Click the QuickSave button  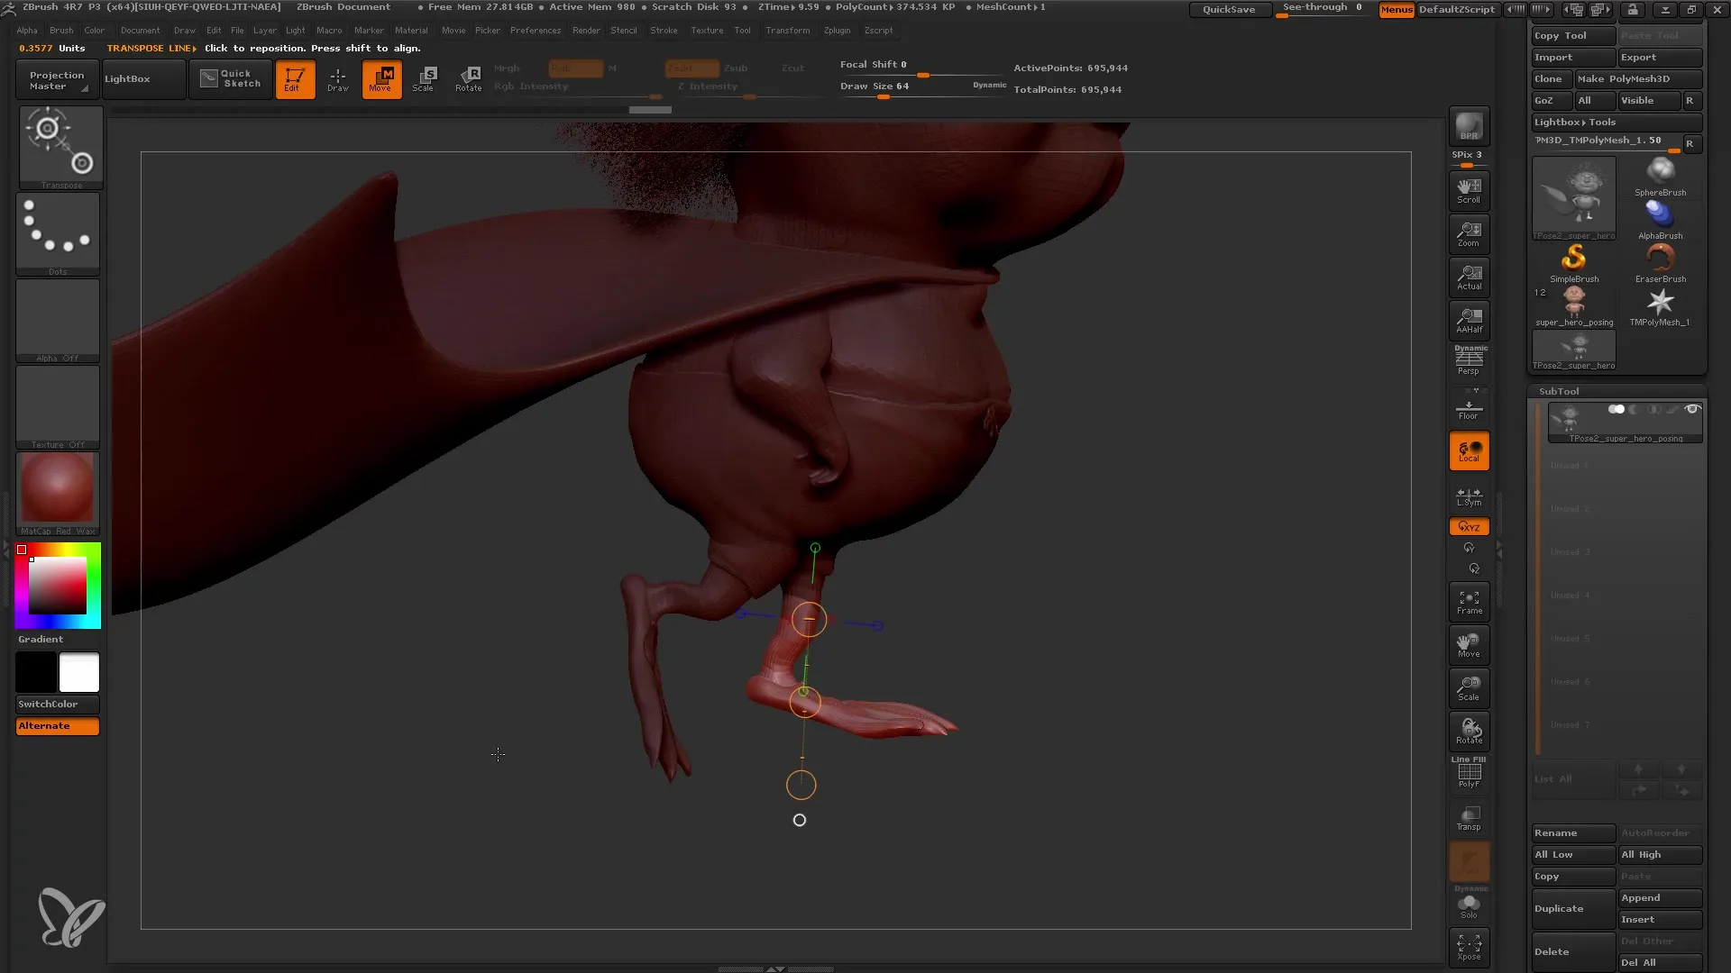coord(1229,10)
